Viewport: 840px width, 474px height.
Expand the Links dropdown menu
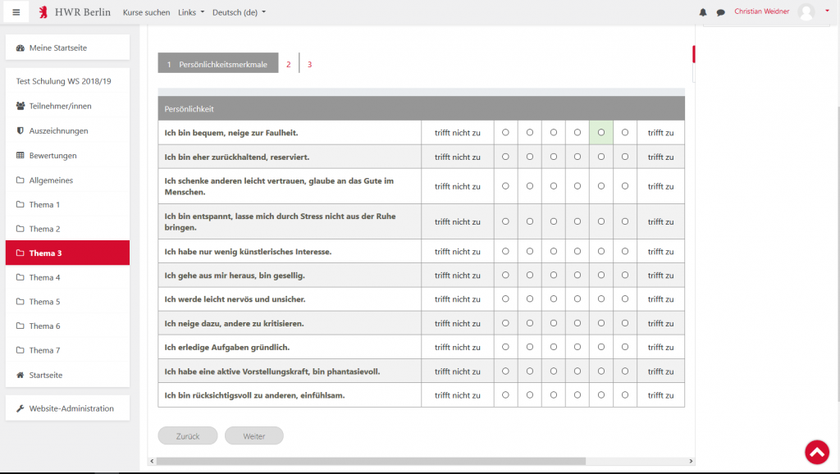pos(191,12)
